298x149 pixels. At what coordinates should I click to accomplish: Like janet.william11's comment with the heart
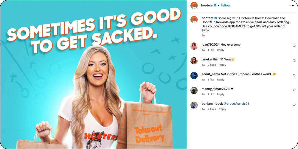pyautogui.click(x=294, y=60)
